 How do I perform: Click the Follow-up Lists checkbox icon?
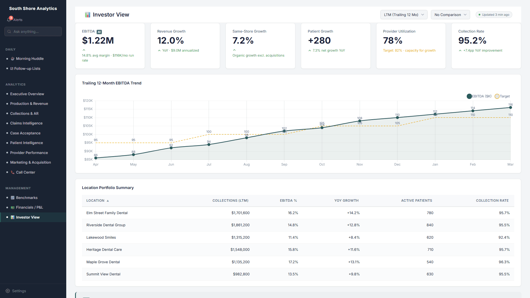(12, 69)
